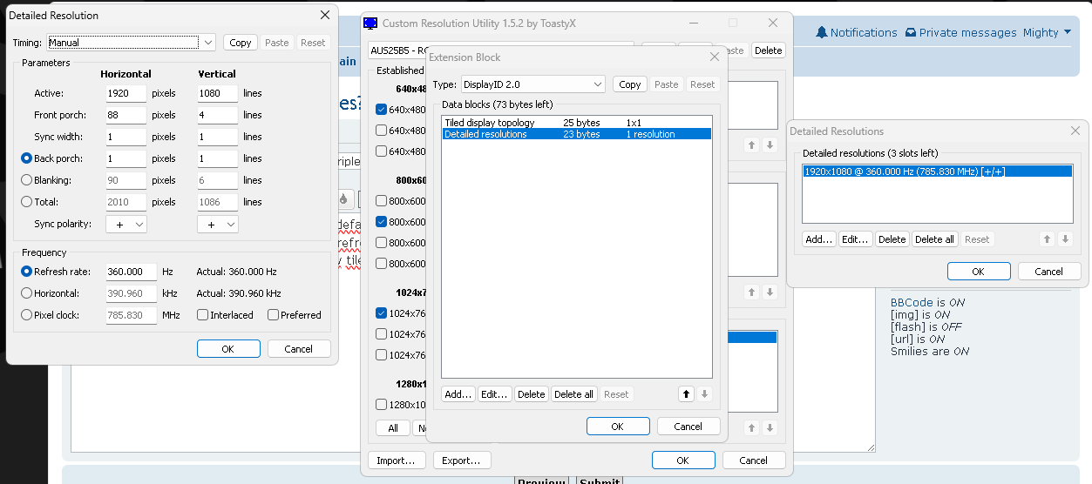Enable the Interlaced checkbox
This screenshot has width=1092, height=484.
tap(202, 315)
